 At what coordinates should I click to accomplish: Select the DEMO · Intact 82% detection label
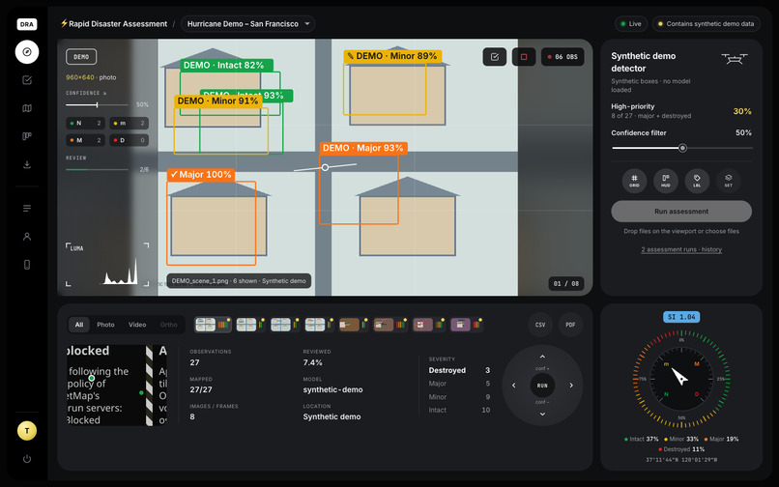click(226, 65)
